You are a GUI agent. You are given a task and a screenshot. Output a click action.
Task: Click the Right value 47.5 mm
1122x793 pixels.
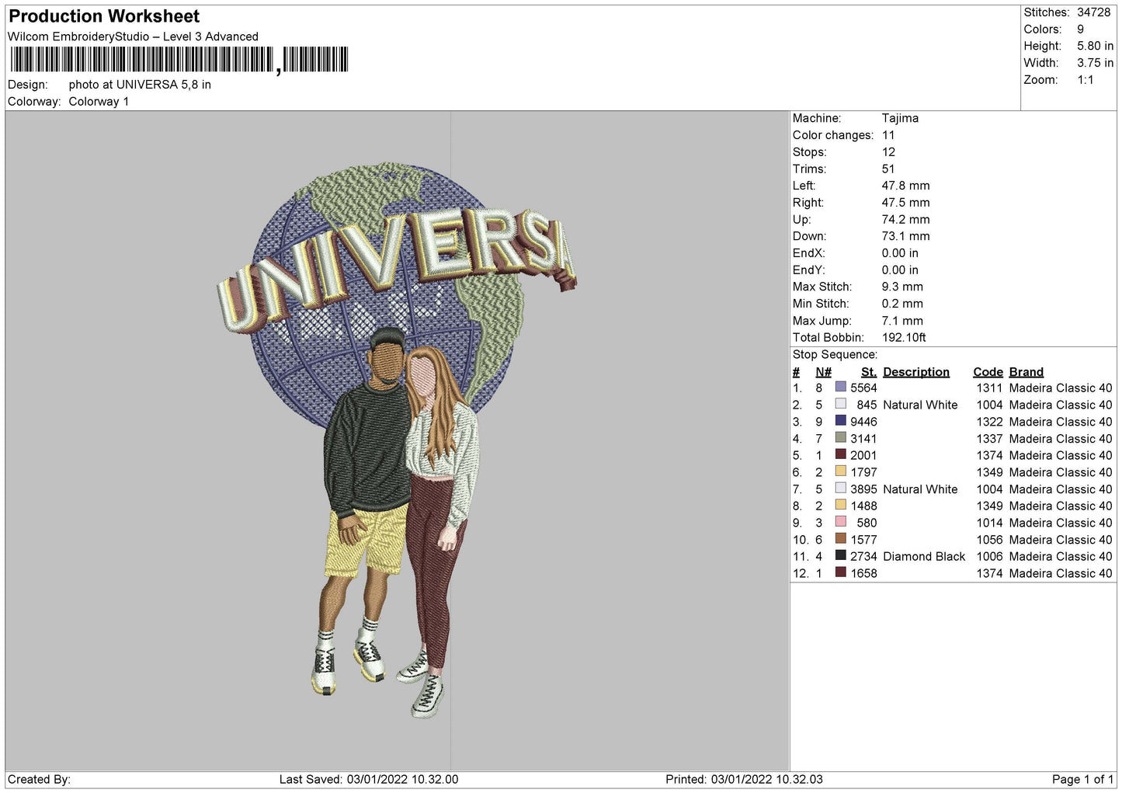click(x=905, y=203)
